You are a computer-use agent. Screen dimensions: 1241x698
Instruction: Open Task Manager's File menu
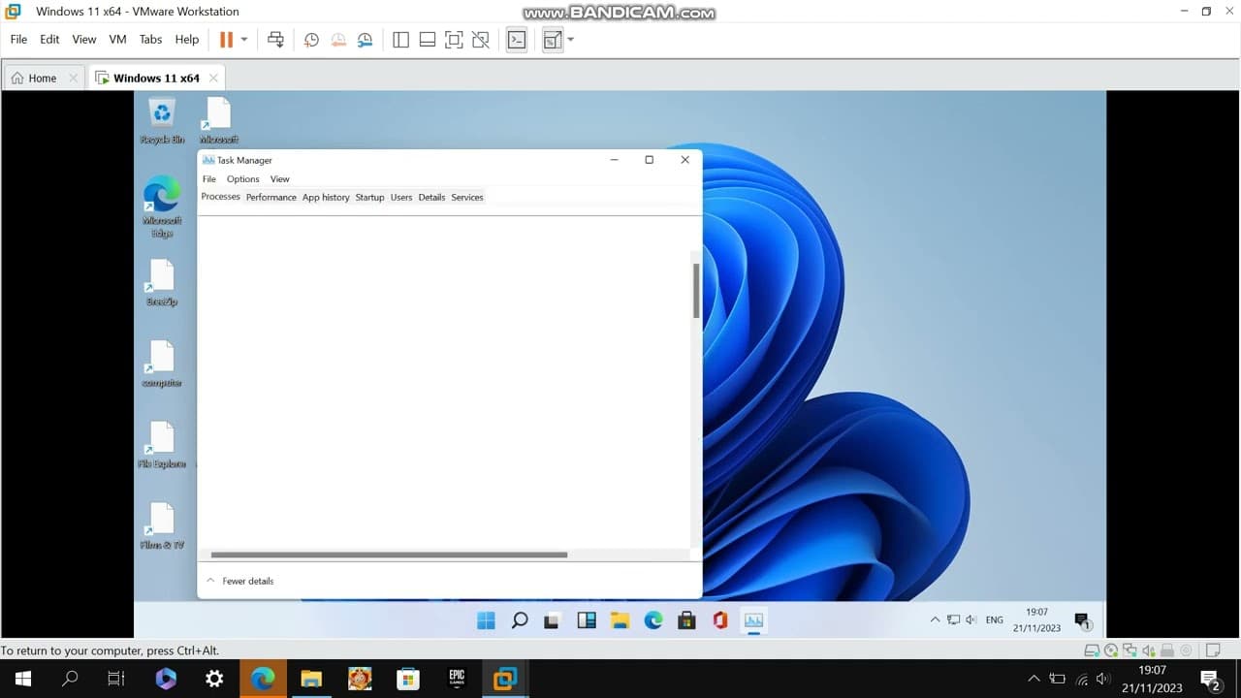[209, 179]
